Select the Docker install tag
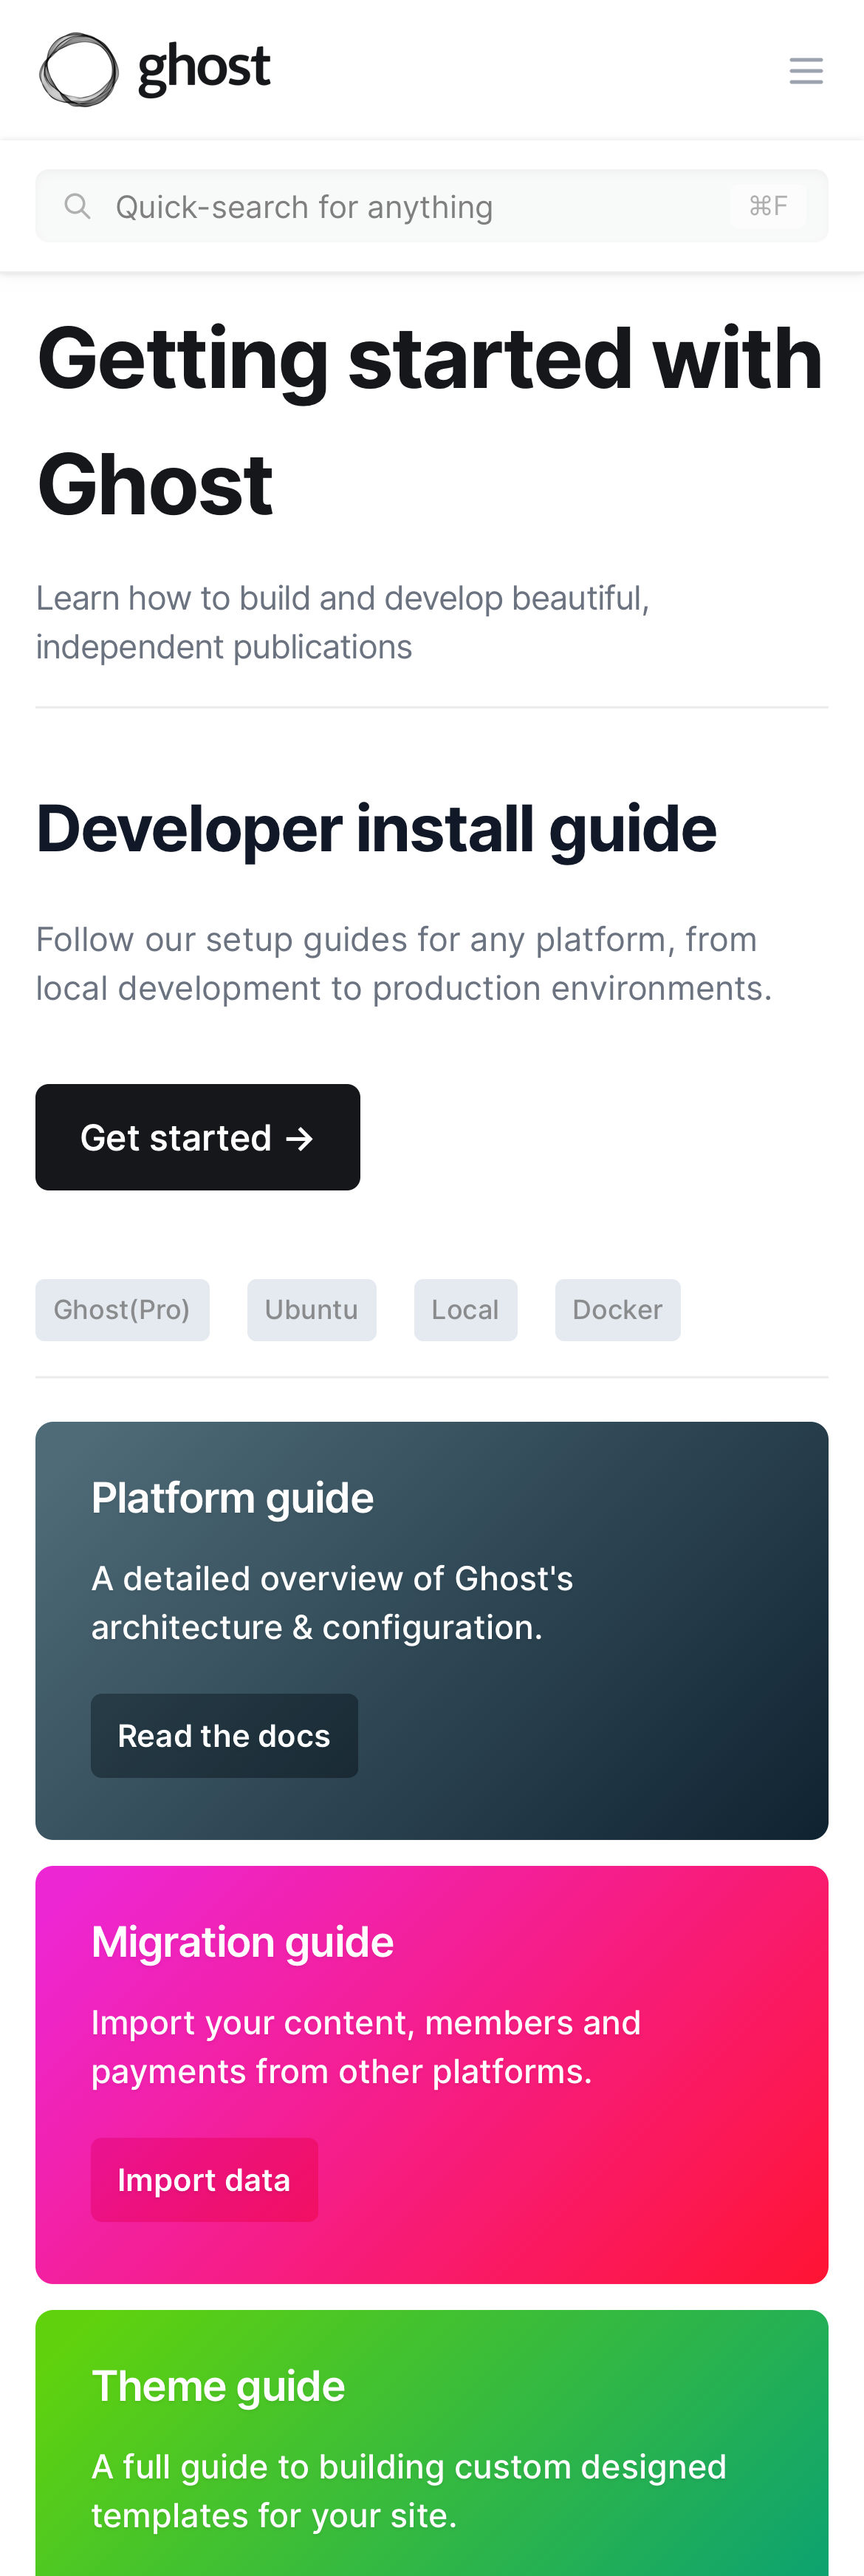 click(617, 1310)
